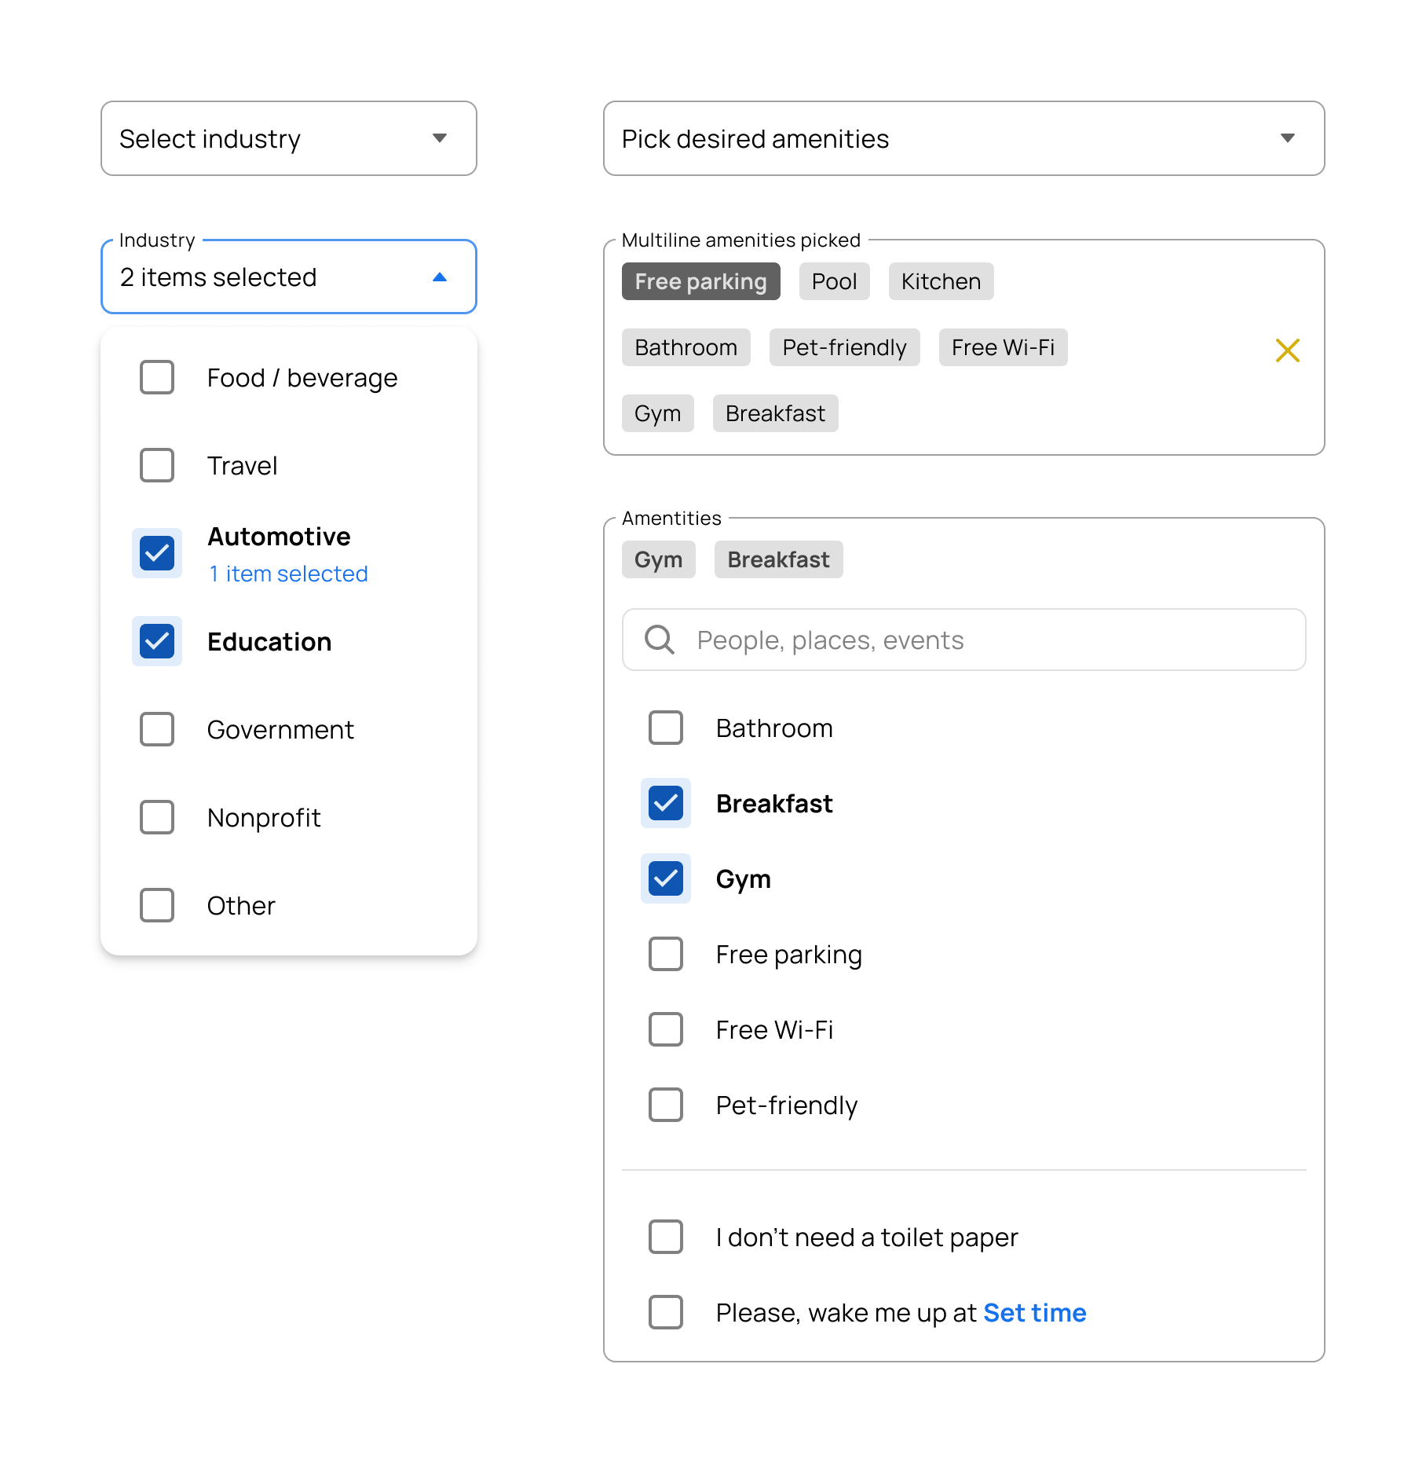1426x1463 pixels.
Task: Focus the People, places, events search field
Action: [x=989, y=640]
